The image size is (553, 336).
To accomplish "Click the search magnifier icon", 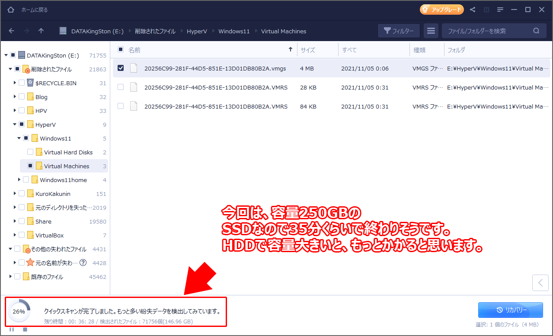I will click(x=536, y=31).
